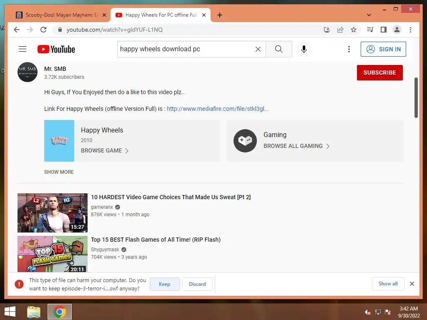Screen dimensions: 427x320
Task: Open new tab with plus button
Action: (x=220, y=15)
